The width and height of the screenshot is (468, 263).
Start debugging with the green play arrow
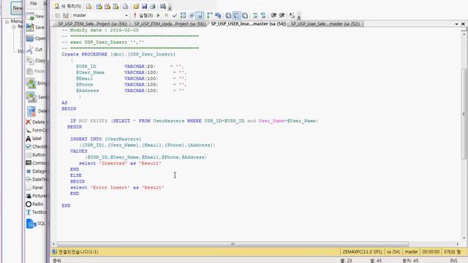tap(159, 15)
